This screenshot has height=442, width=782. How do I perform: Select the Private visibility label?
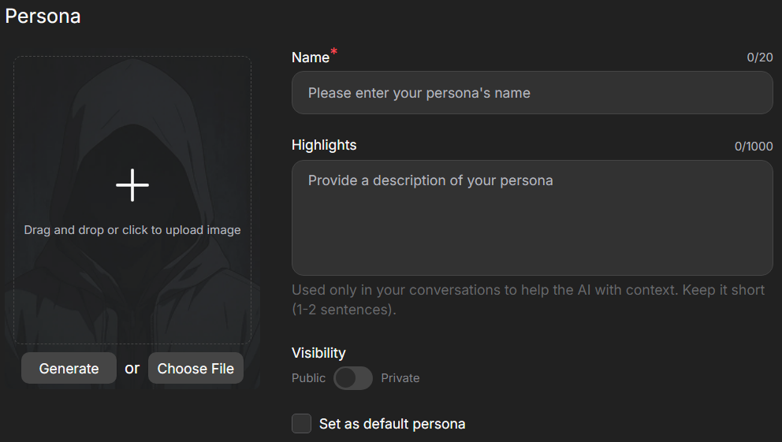(400, 378)
